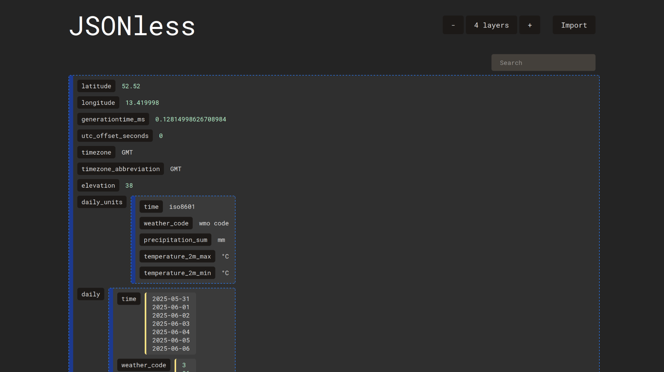Click timezone_abbreviation value GMT
This screenshot has height=372, width=664.
point(176,169)
